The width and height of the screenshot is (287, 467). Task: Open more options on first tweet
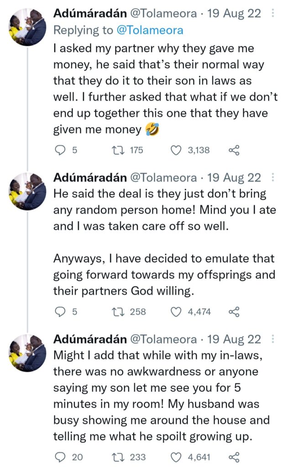click(273, 14)
